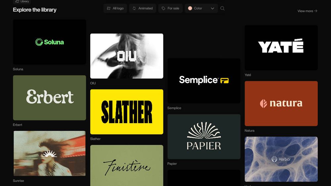Click the Sunrise caption text
Screen dimensions: 331x186
tap(18, 181)
